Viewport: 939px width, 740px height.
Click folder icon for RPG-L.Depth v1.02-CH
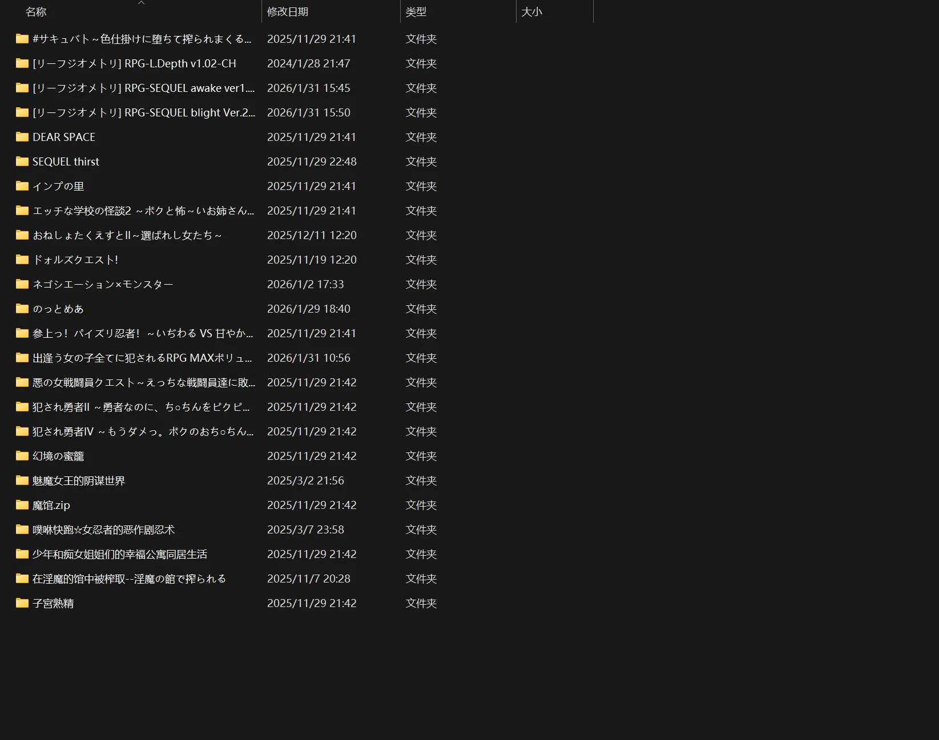(x=22, y=63)
